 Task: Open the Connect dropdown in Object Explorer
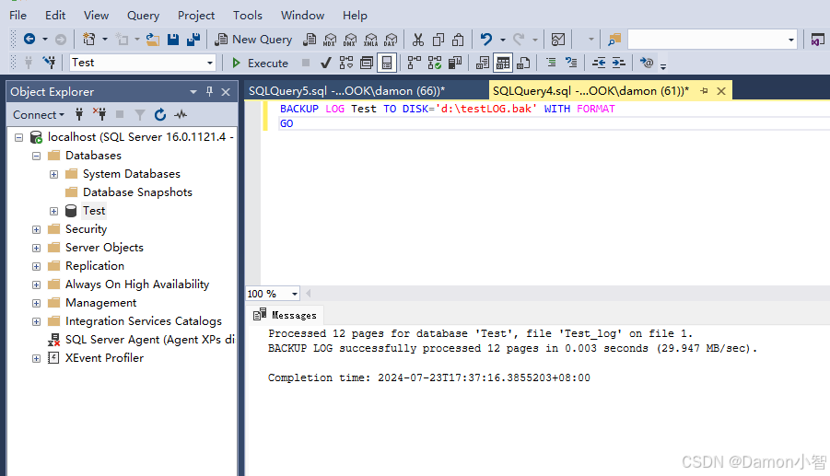click(x=39, y=114)
